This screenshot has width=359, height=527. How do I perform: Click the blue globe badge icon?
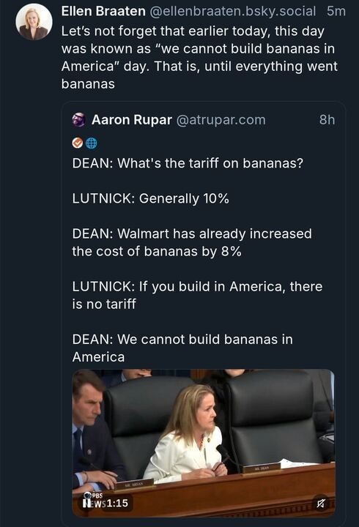92,143
